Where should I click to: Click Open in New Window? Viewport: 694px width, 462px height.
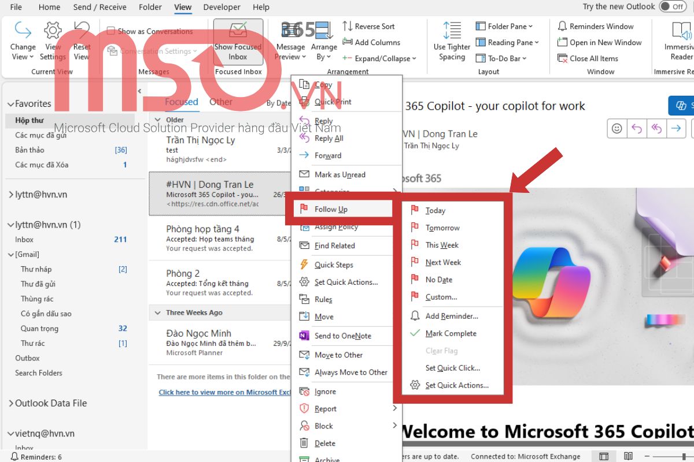599,42
